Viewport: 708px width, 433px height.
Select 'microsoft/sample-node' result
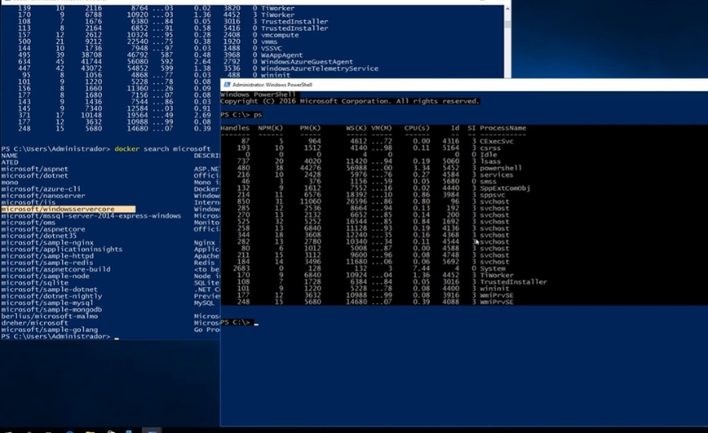point(45,276)
